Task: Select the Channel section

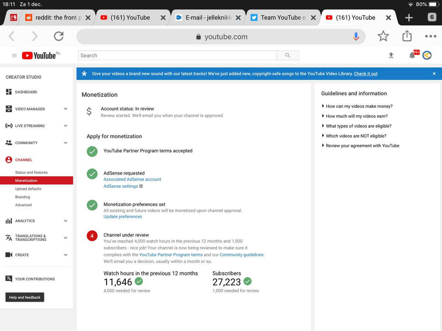Action: (x=24, y=160)
